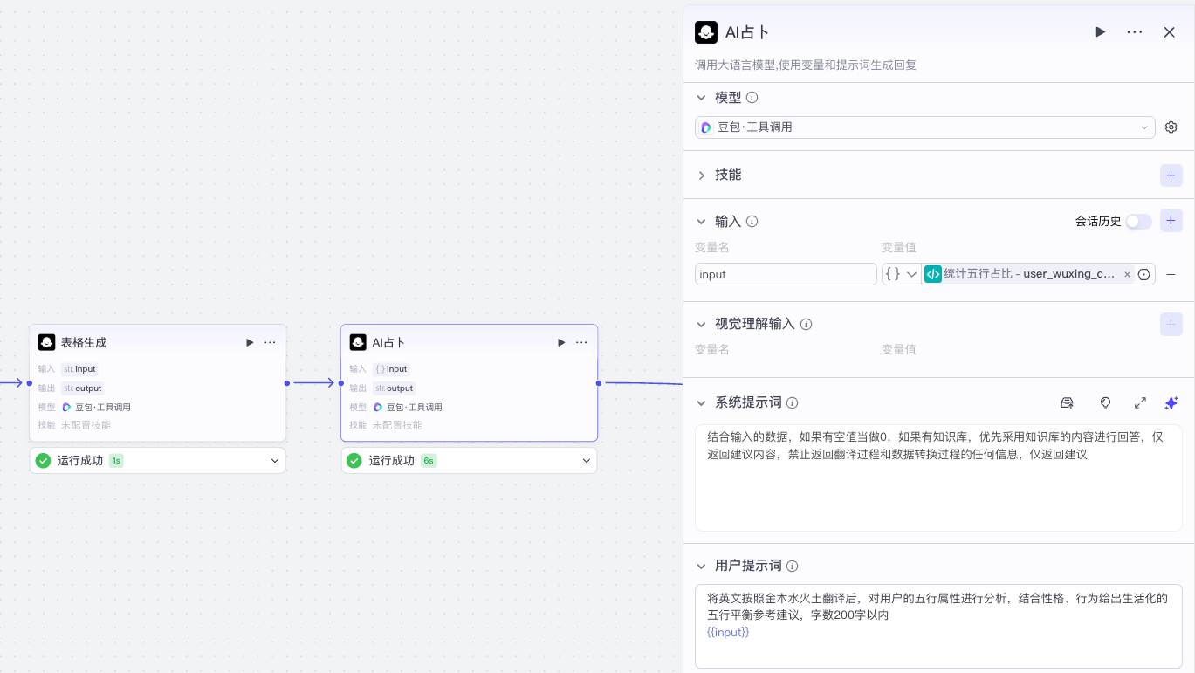Run the AI占卜 node from the panel header
Viewport: 1195px width, 673px height.
(1100, 31)
